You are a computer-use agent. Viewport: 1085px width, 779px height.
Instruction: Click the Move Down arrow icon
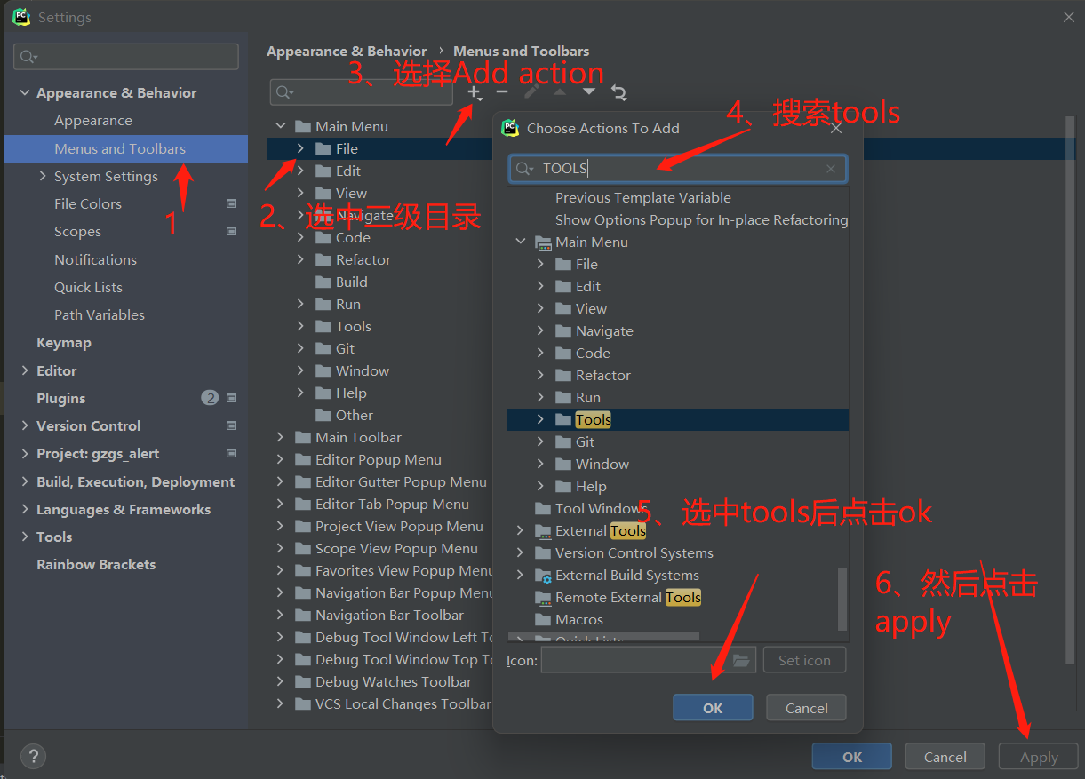point(588,92)
